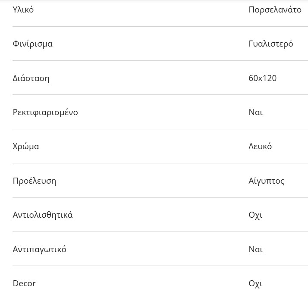Click the Decor label
The image size is (308, 291).
[x=24, y=284]
